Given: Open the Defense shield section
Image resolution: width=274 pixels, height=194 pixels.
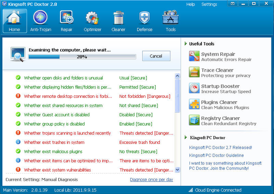Looking at the screenshot, I should 144,21.
